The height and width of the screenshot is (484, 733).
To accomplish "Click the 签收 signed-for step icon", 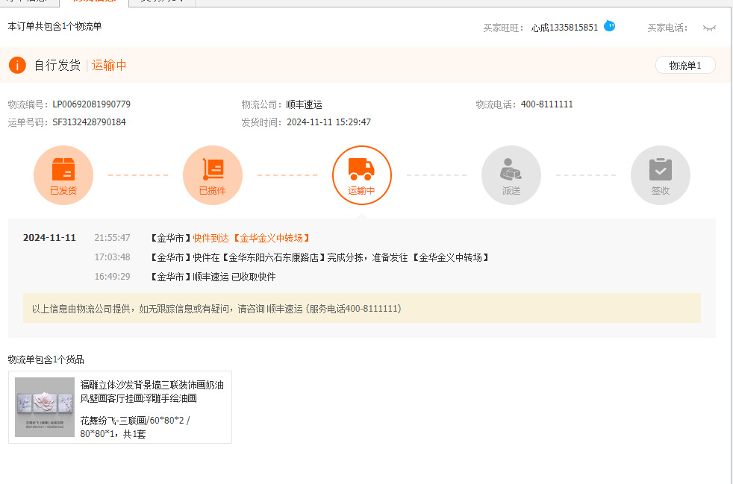I will pyautogui.click(x=661, y=175).
